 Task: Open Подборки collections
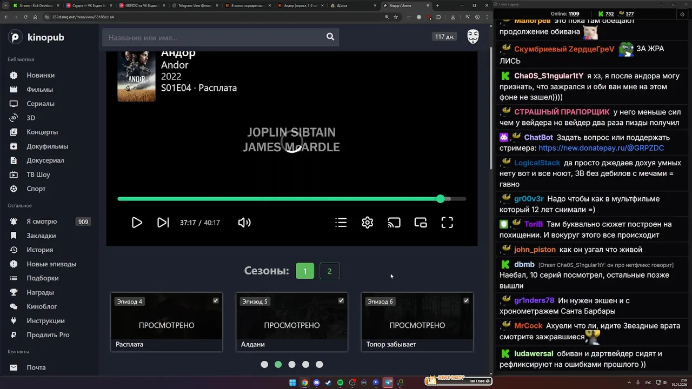point(42,278)
